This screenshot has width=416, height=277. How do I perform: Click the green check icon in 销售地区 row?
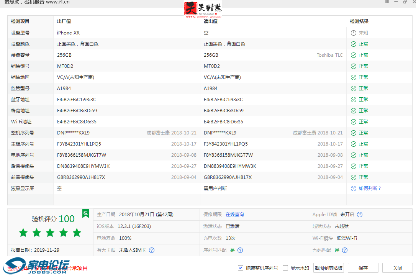pos(354,77)
